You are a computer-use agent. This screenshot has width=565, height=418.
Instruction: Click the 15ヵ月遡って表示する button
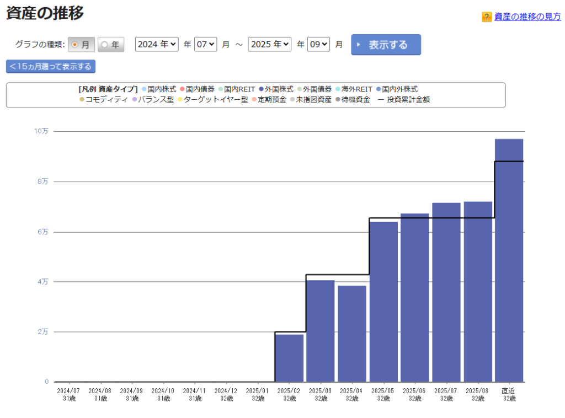51,67
